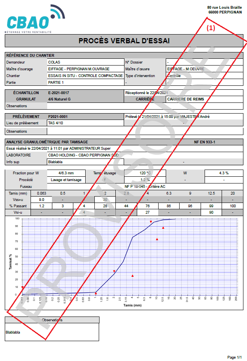Click the sieve size "0.063" cell
Screen dimensions: 247x361
42,193
